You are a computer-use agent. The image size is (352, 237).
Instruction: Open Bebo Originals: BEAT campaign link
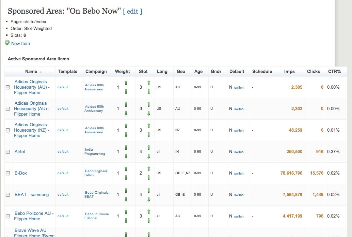(97, 194)
